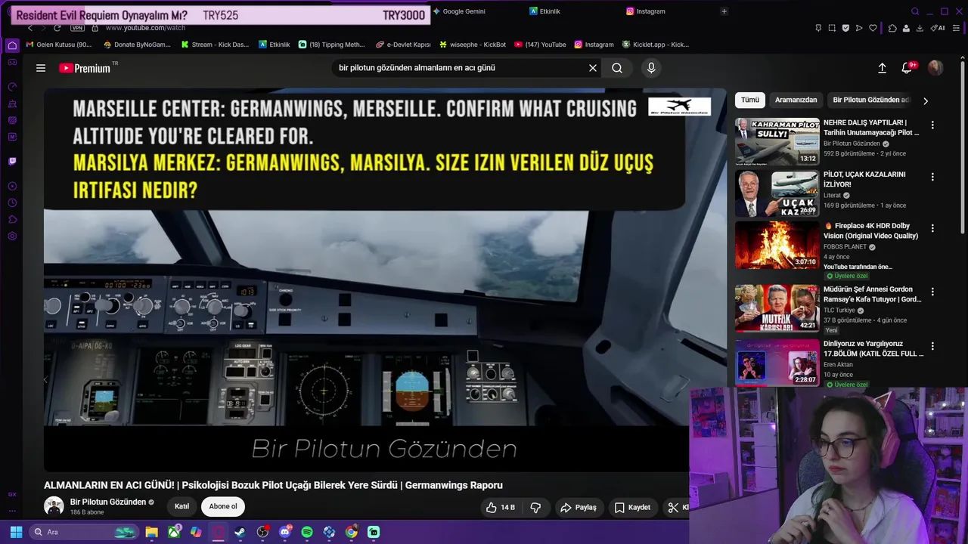Clear the YouTube search box text

point(593,68)
